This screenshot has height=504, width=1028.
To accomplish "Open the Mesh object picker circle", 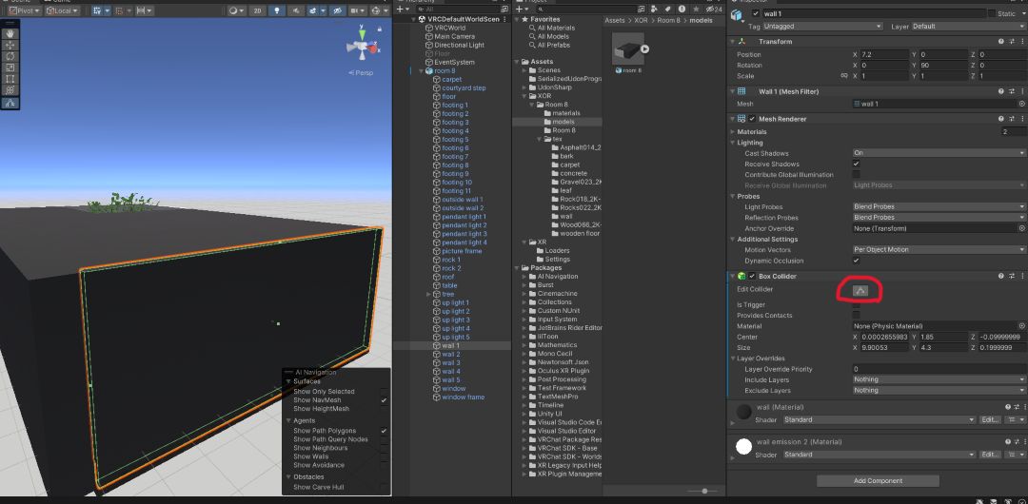I will point(1021,104).
